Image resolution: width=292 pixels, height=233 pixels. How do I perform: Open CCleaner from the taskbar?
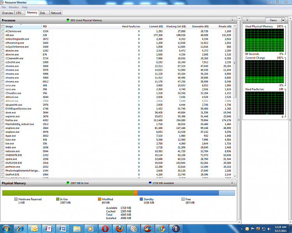click(148, 229)
